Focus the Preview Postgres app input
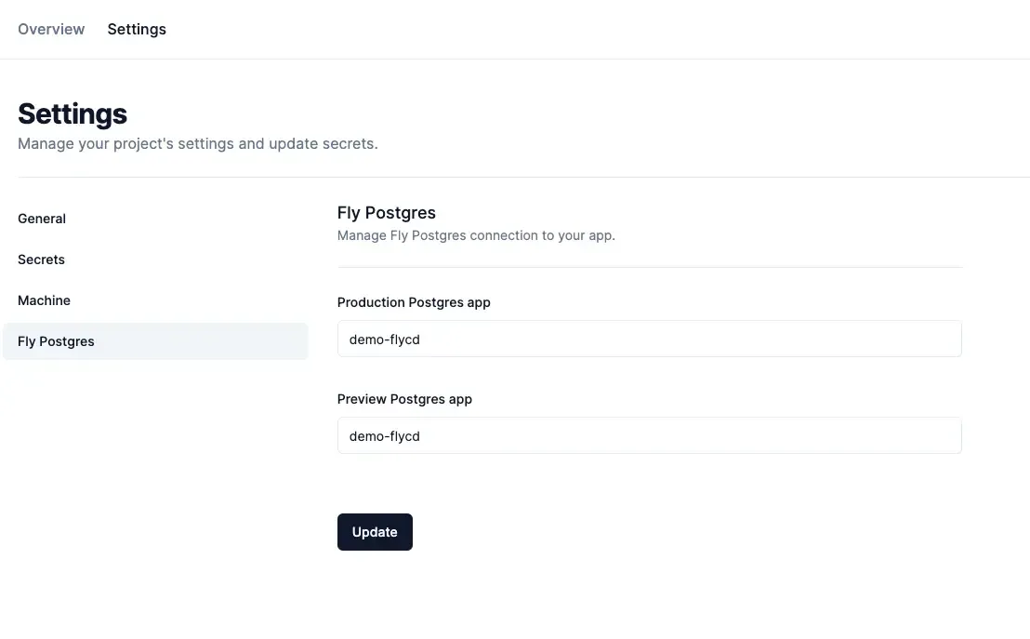The width and height of the screenshot is (1030, 639). coord(649,435)
